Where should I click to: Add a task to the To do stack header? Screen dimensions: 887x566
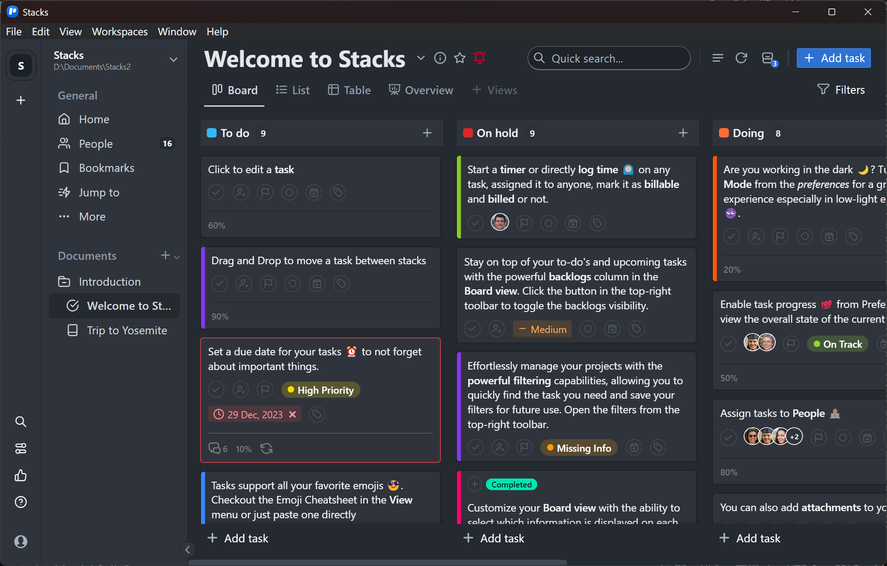tap(427, 133)
